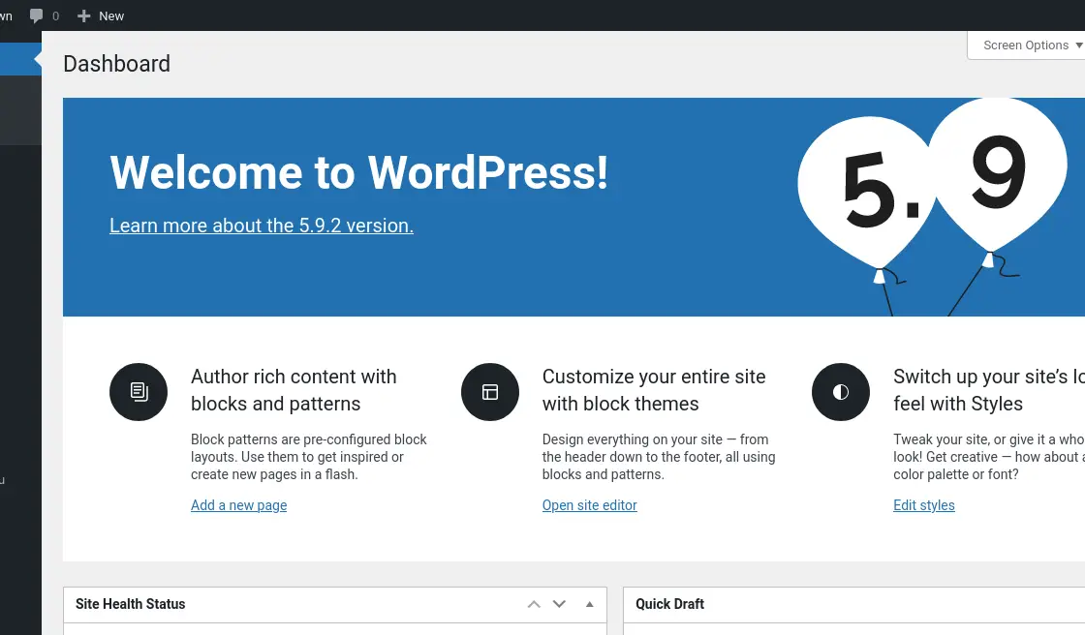
Task: Click 'Author rich content with blocks and patterns' heading
Action: 294,390
